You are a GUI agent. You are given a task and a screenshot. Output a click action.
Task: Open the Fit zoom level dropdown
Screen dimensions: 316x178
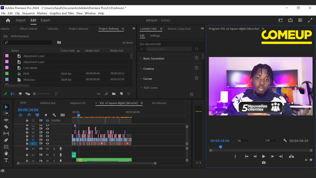tap(244, 141)
